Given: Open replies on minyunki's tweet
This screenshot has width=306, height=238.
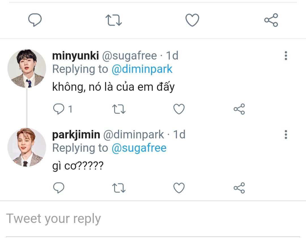Looking at the screenshot, I should point(59,109).
